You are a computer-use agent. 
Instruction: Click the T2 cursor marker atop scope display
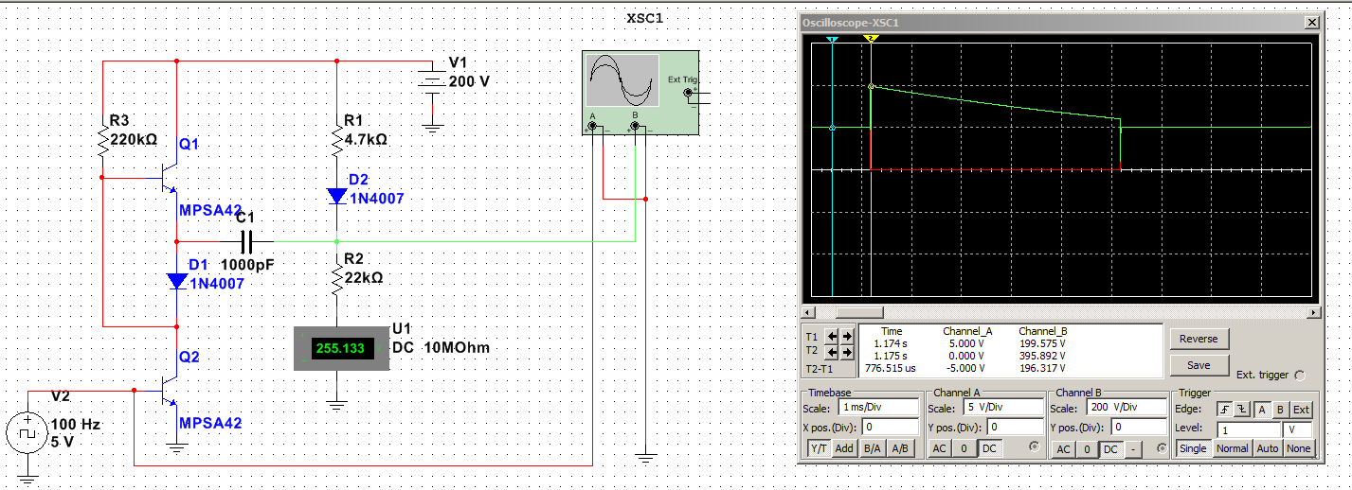[x=871, y=39]
